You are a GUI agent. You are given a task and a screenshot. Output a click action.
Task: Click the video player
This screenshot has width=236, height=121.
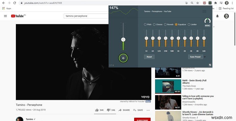(84, 62)
